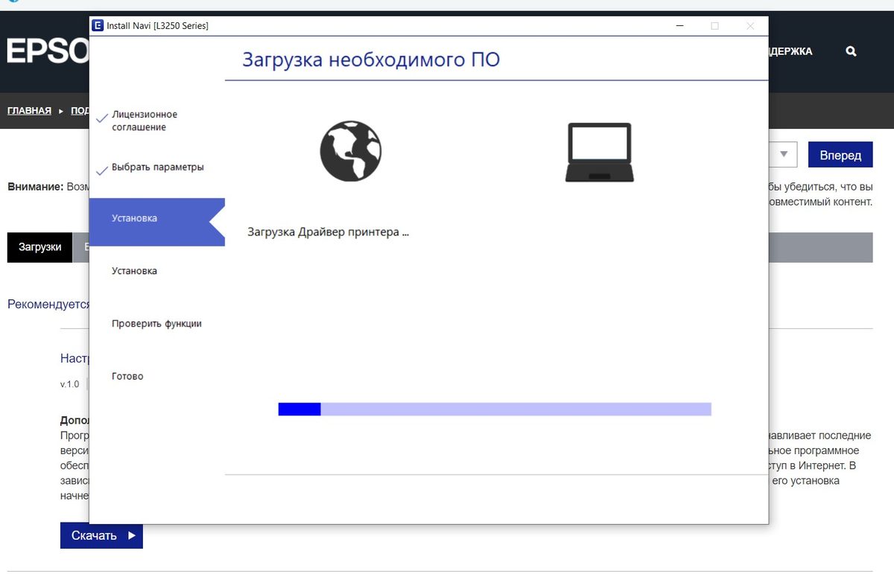Image resolution: width=894 pixels, height=574 pixels.
Task: Select Лицензионное соглашение step
Action: point(145,121)
